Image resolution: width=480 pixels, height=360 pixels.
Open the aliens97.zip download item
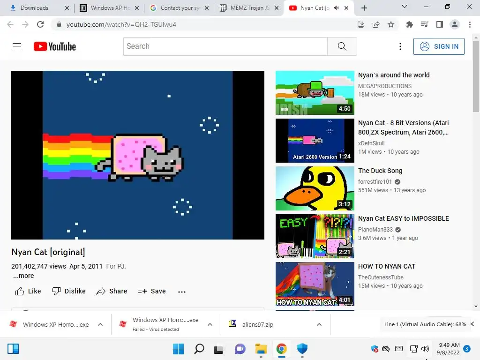point(257,324)
